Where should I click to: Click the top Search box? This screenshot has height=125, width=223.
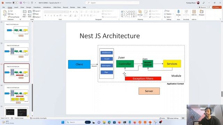tap(112, 3)
